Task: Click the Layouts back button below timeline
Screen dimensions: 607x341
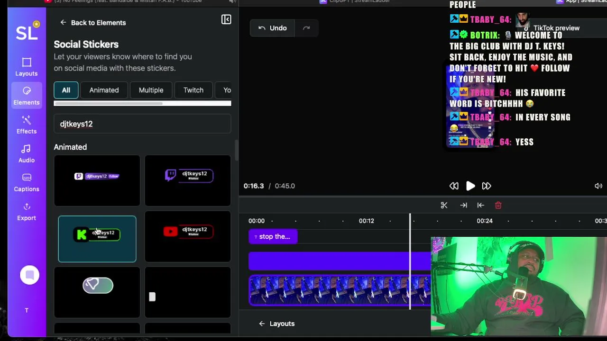Action: (276, 323)
